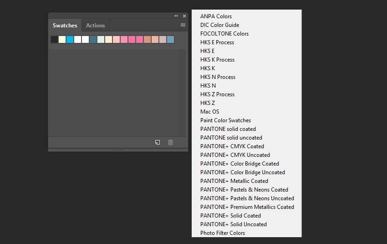Open the Swatches panel flyout menu icon
Image resolution: width=387 pixels, height=244 pixels.
pos(183,25)
